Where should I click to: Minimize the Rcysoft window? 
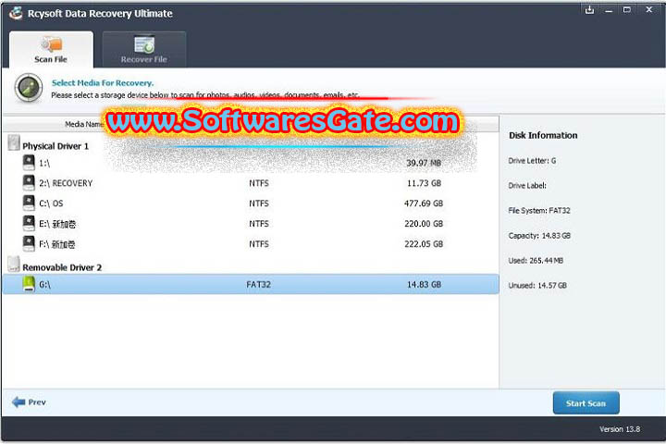click(609, 10)
